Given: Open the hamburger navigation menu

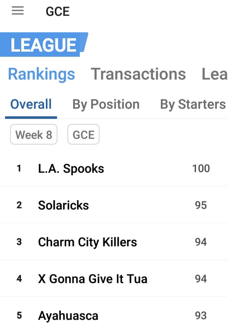Looking at the screenshot, I should [18, 11].
